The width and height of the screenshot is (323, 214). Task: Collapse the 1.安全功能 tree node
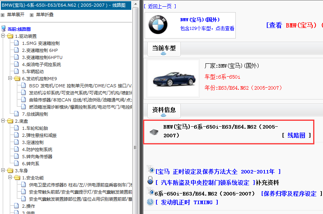click(10, 177)
